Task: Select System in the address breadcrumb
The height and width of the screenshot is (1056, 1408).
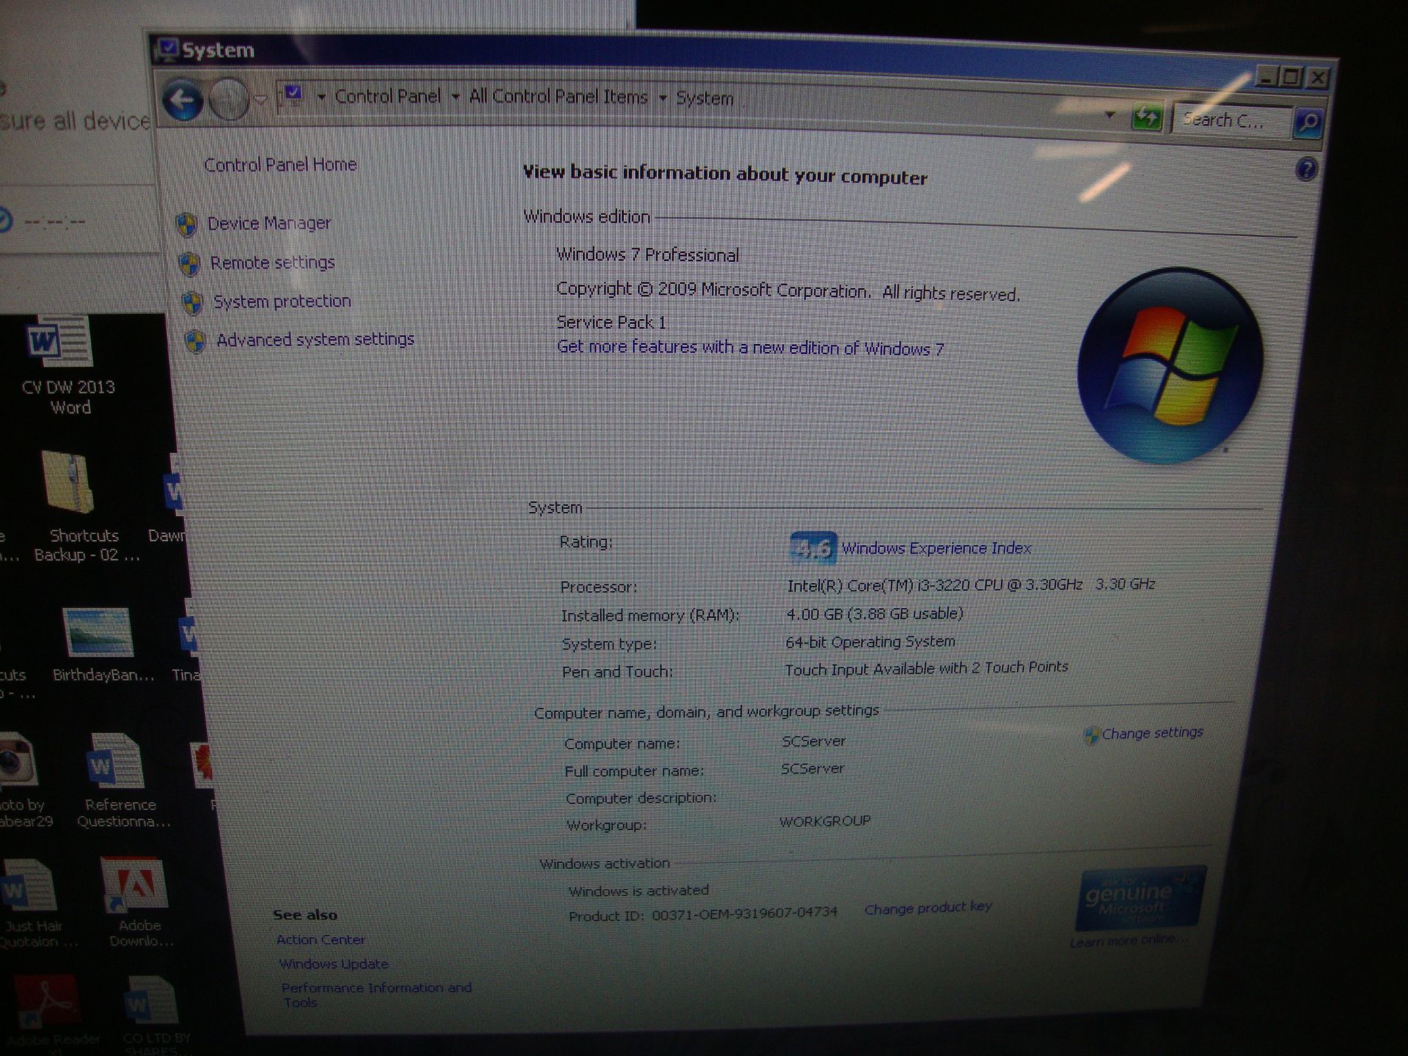Action: 705,98
